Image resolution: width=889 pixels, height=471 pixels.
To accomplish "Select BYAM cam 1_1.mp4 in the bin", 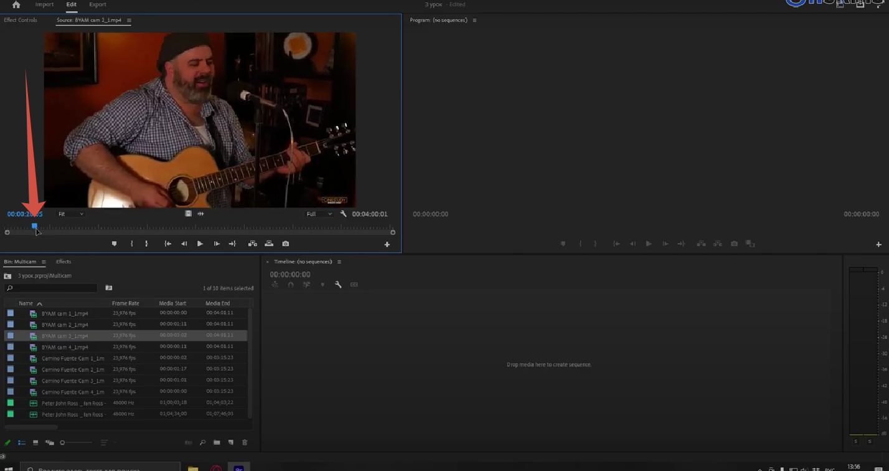I will tap(65, 313).
